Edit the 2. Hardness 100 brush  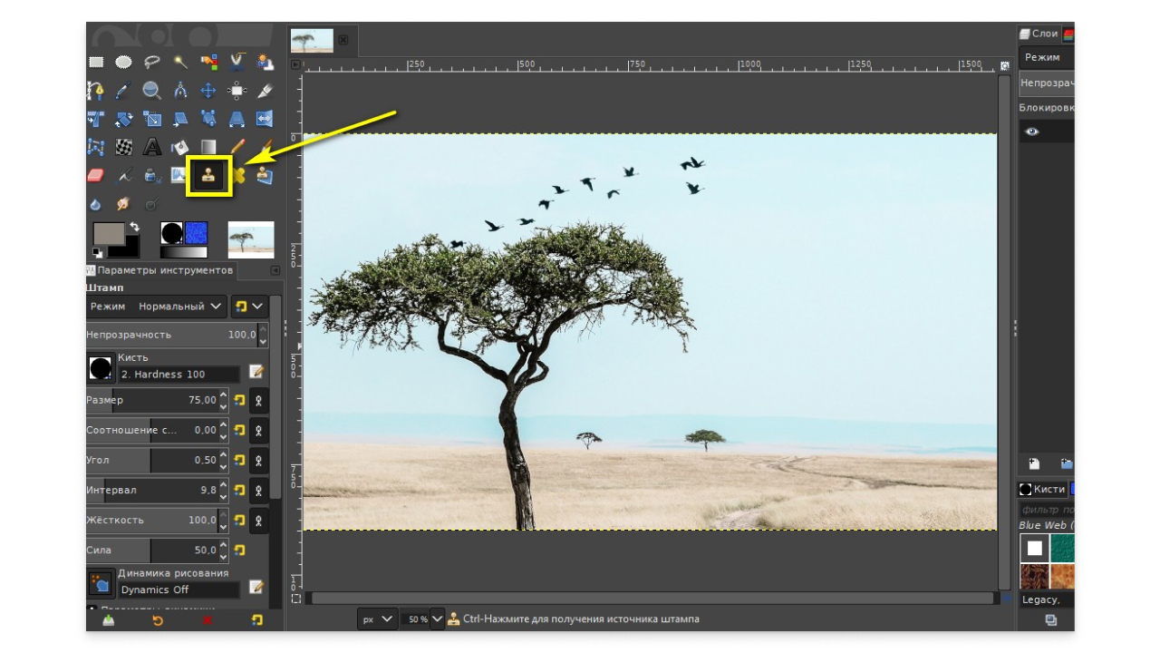click(256, 371)
